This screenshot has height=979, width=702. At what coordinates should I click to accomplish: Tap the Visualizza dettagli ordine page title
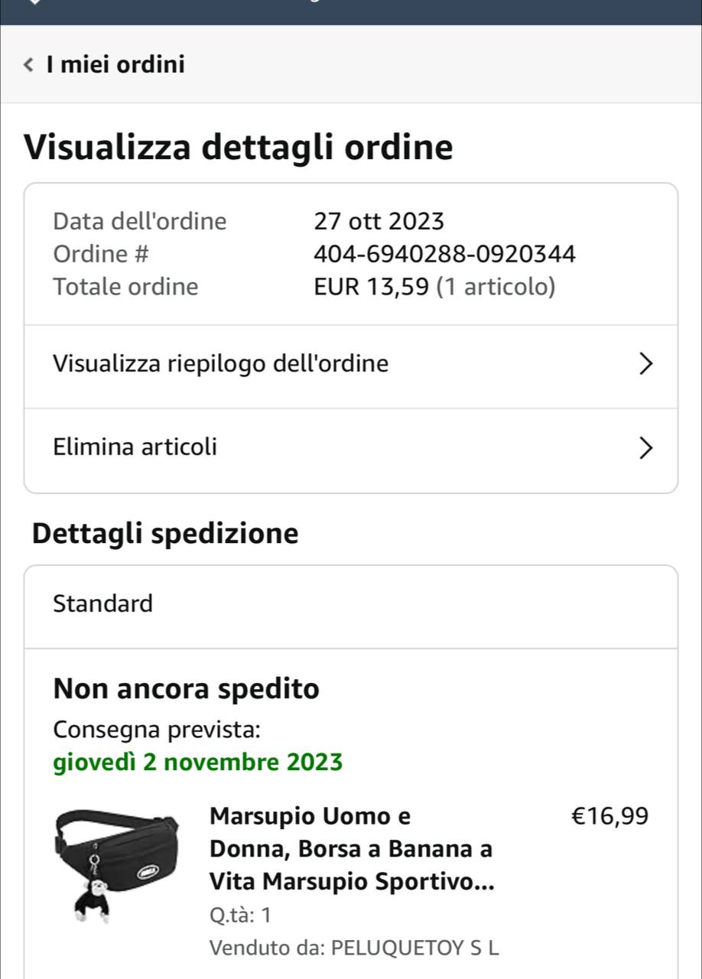tap(239, 147)
